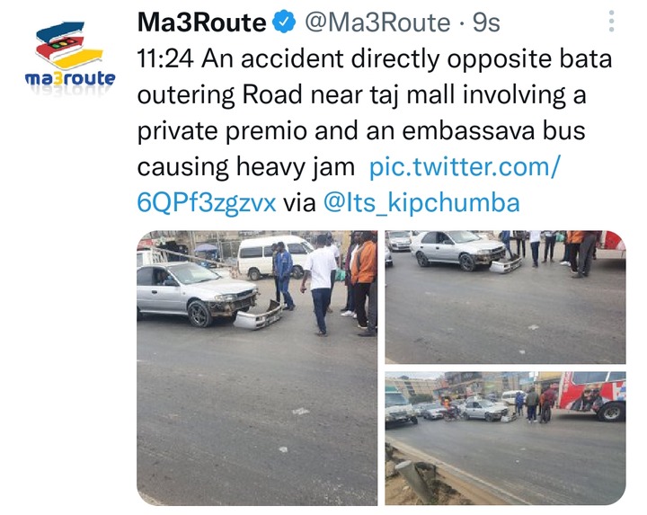Click the man in white shirt in left photo
647x515 pixels.
point(319,285)
